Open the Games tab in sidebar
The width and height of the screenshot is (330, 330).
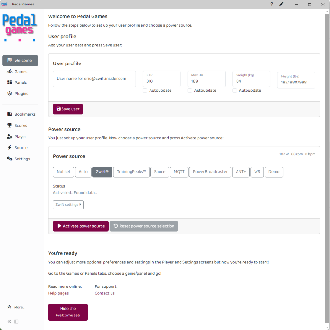pyautogui.click(x=20, y=72)
